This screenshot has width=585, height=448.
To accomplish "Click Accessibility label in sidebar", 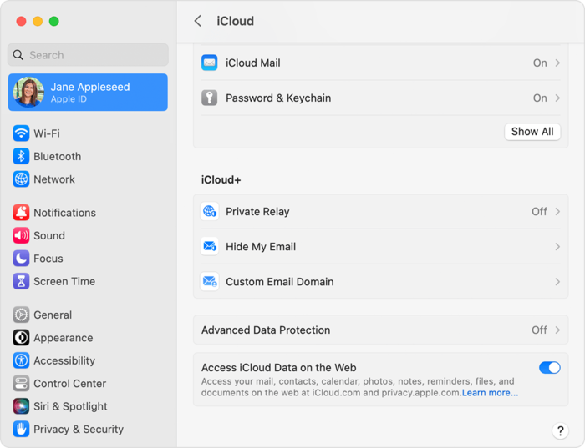I will coord(64,360).
